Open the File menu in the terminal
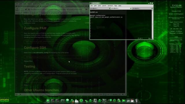This screenshot has height=104, width=185. point(92,6)
